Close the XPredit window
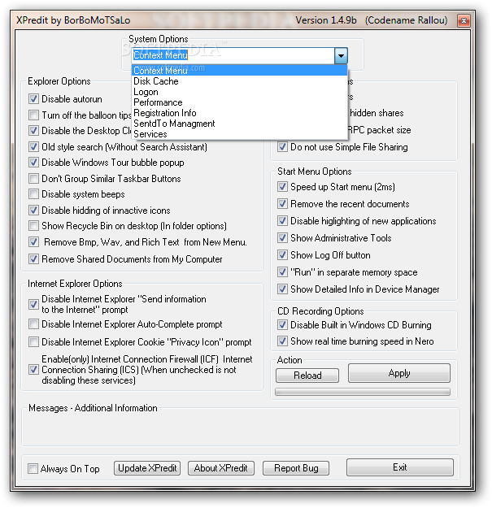The image size is (492, 508). pos(464,21)
